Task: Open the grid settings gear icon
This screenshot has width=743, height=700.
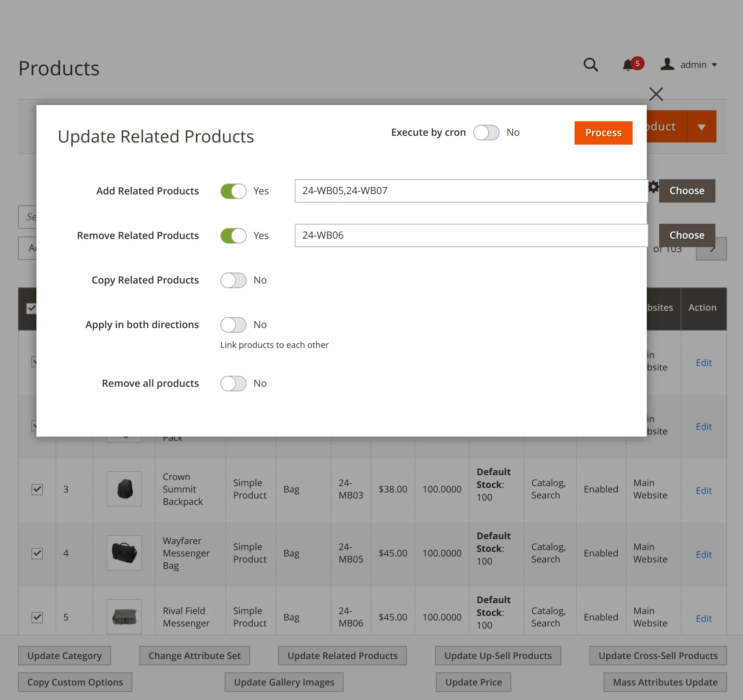Action: [x=653, y=187]
